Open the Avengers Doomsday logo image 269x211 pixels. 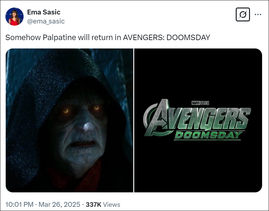tap(198, 120)
